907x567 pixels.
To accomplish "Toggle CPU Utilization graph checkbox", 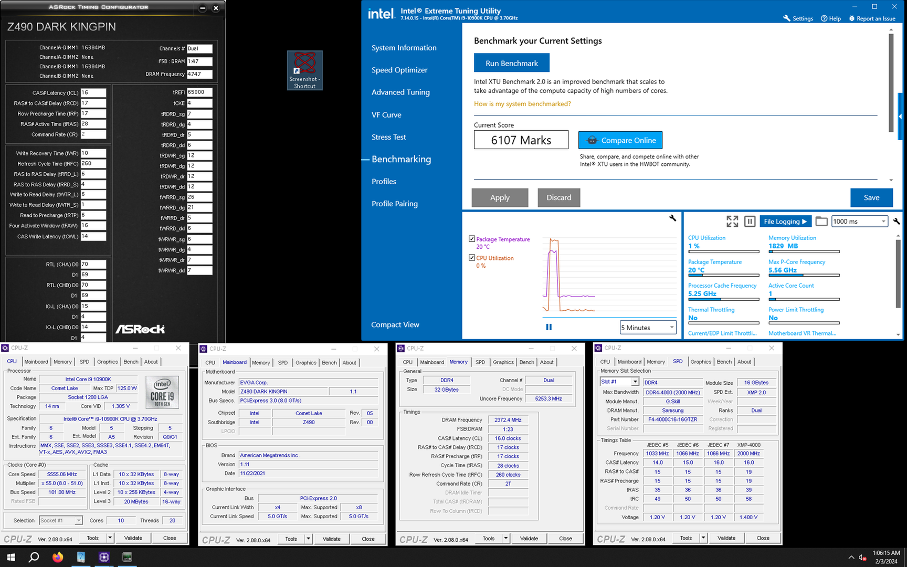I will [x=472, y=258].
